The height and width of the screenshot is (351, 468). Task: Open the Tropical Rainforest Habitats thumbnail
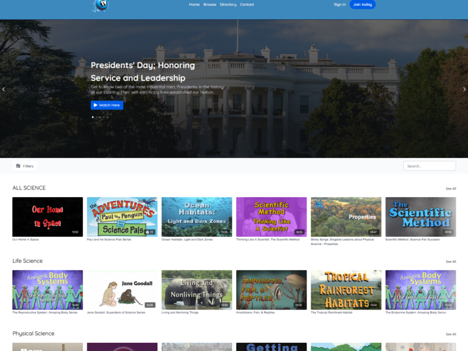pos(346,290)
